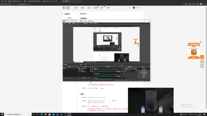This screenshot has width=207, height=116.
Task: Move scene down in OBS scenes panel
Action: point(71,78)
